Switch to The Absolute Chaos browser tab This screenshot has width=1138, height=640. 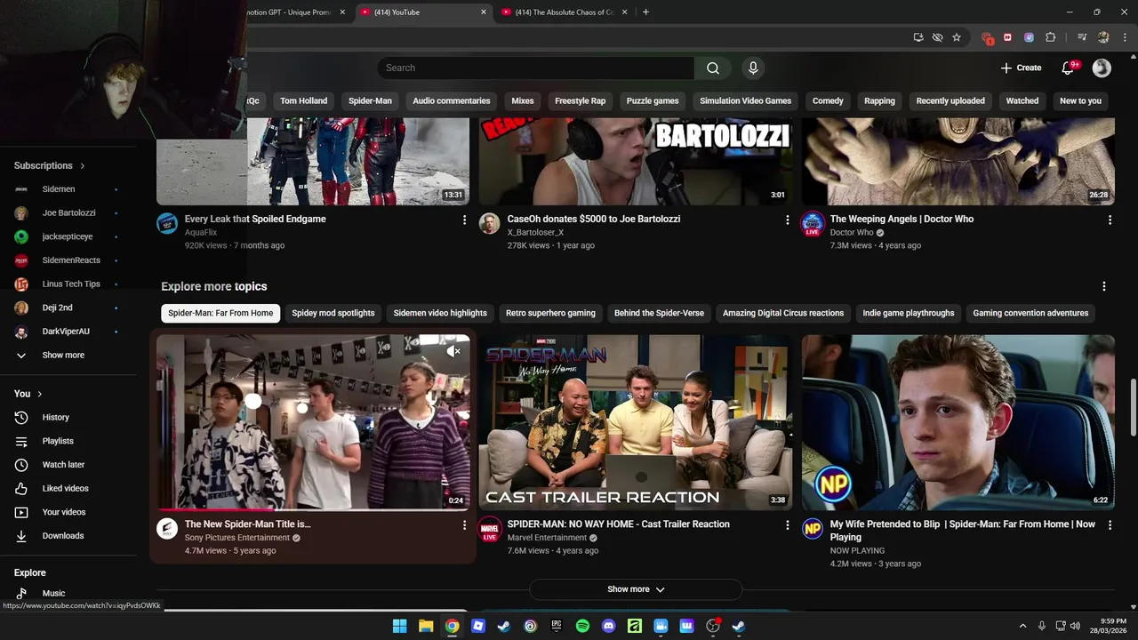coord(565,12)
